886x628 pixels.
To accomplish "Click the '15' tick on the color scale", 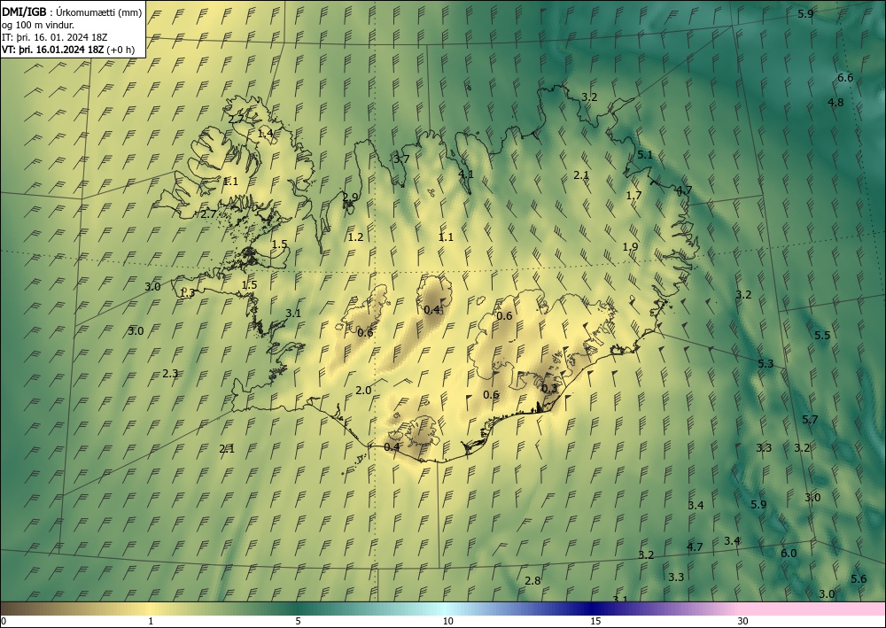I will [595, 621].
